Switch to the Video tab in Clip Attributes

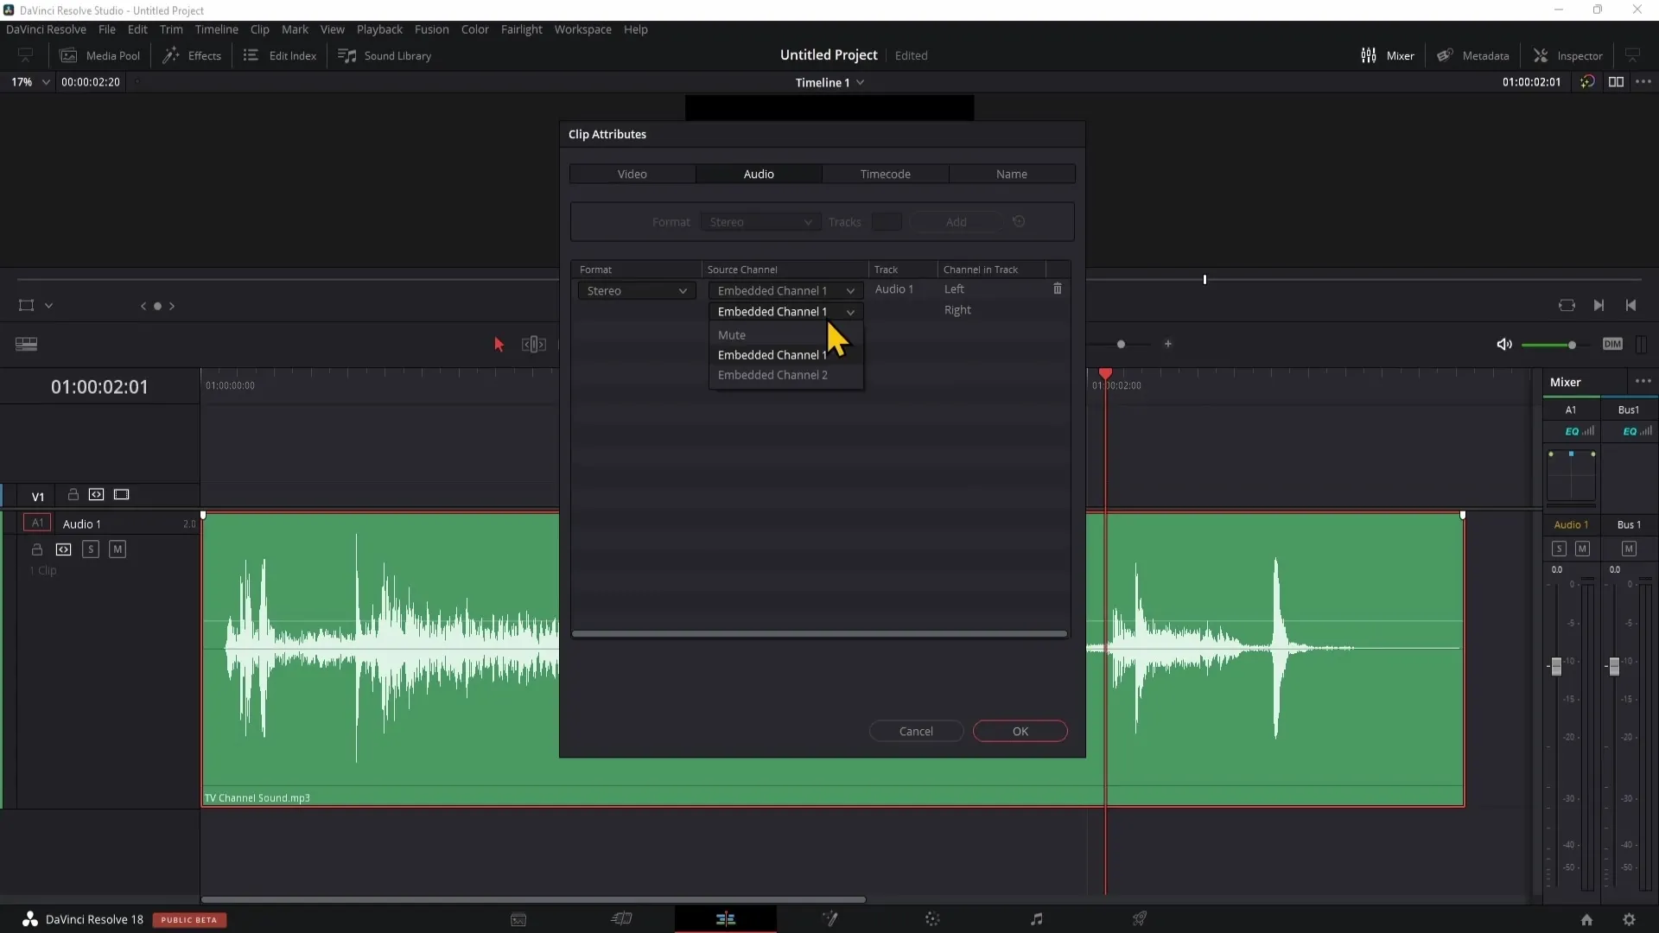632,175
